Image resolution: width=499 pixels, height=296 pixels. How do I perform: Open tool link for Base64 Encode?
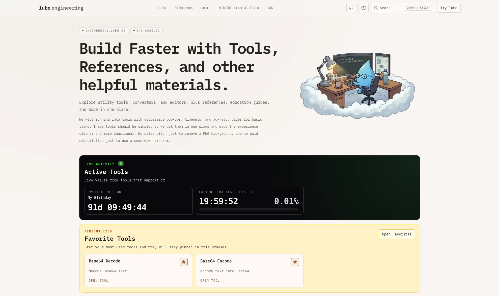[210, 281]
